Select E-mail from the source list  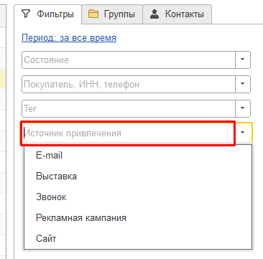(138, 156)
